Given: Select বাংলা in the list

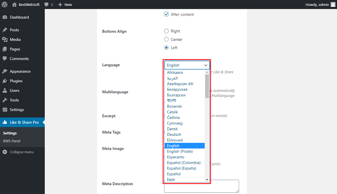Looking at the screenshot, I should 185,101.
